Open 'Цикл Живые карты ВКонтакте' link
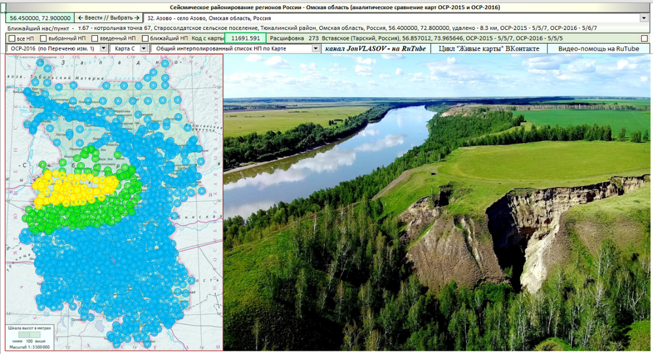This screenshot has height=354, width=653. pyautogui.click(x=488, y=48)
